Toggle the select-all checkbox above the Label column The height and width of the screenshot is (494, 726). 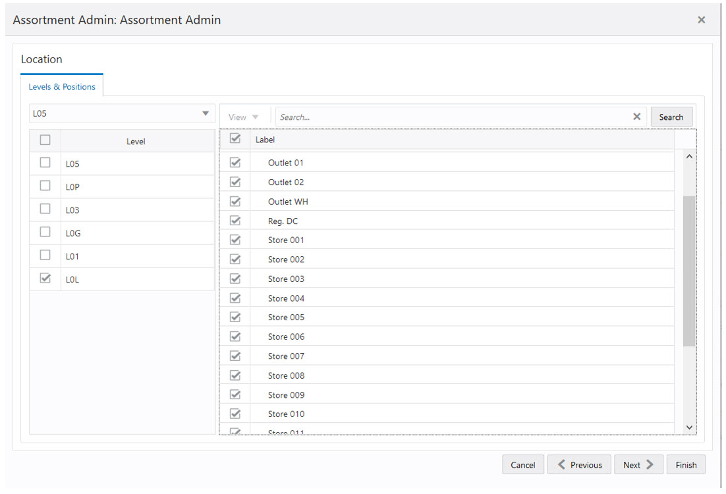pyautogui.click(x=235, y=139)
